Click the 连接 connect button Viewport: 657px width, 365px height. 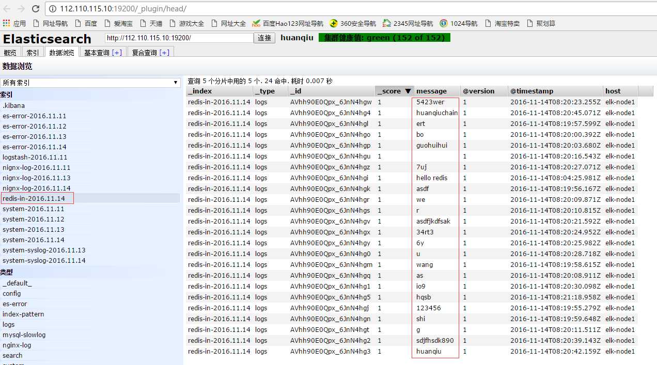coord(264,38)
